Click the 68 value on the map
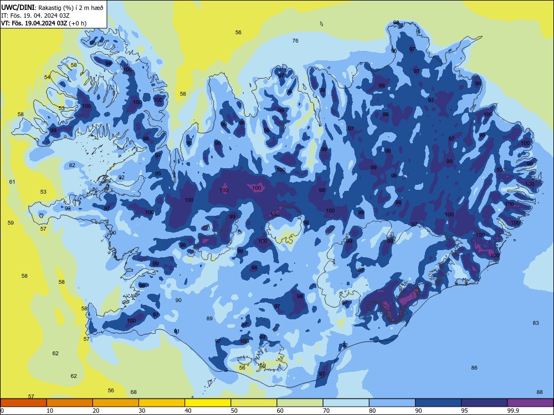This screenshot has width=554, height=415. click(x=134, y=392)
